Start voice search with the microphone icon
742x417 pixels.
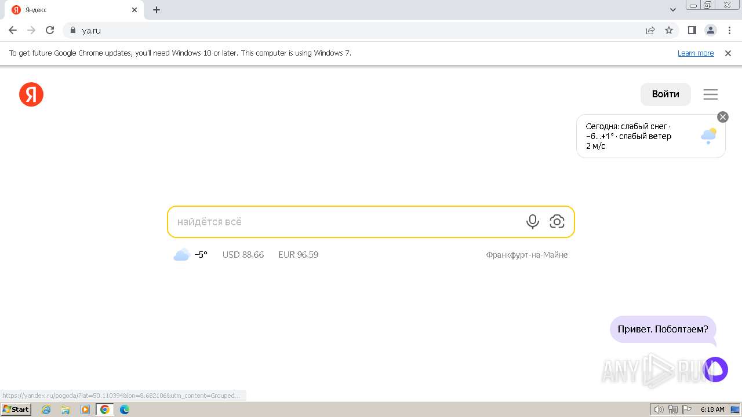532,222
